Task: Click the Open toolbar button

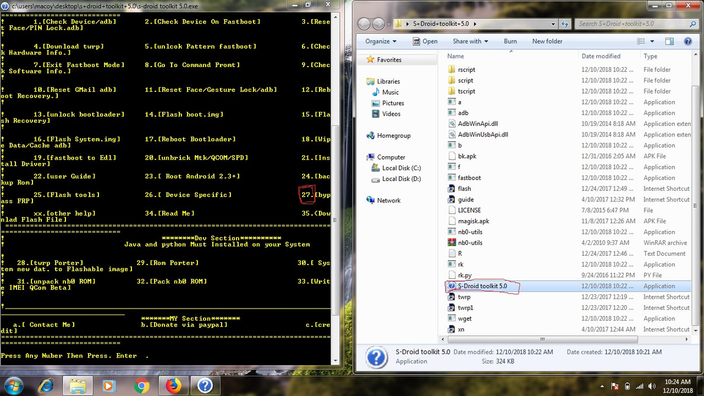Action: point(424,41)
